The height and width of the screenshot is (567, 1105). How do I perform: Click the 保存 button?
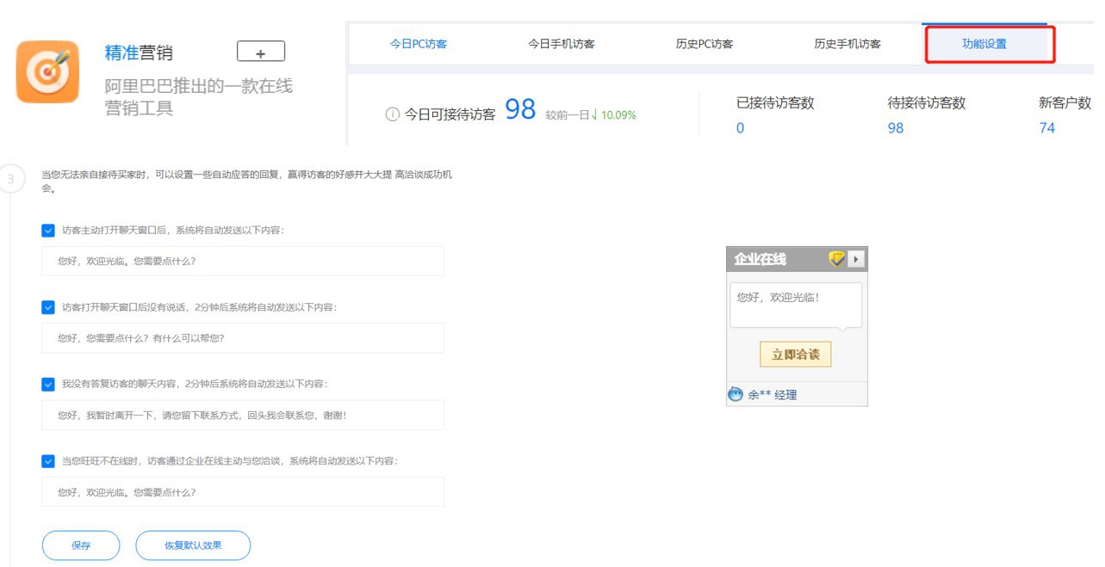point(81,545)
